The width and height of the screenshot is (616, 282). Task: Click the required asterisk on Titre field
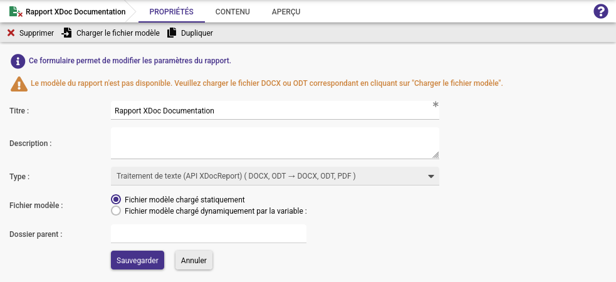pyautogui.click(x=436, y=105)
